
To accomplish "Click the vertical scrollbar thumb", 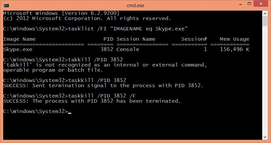I will coord(265,21).
